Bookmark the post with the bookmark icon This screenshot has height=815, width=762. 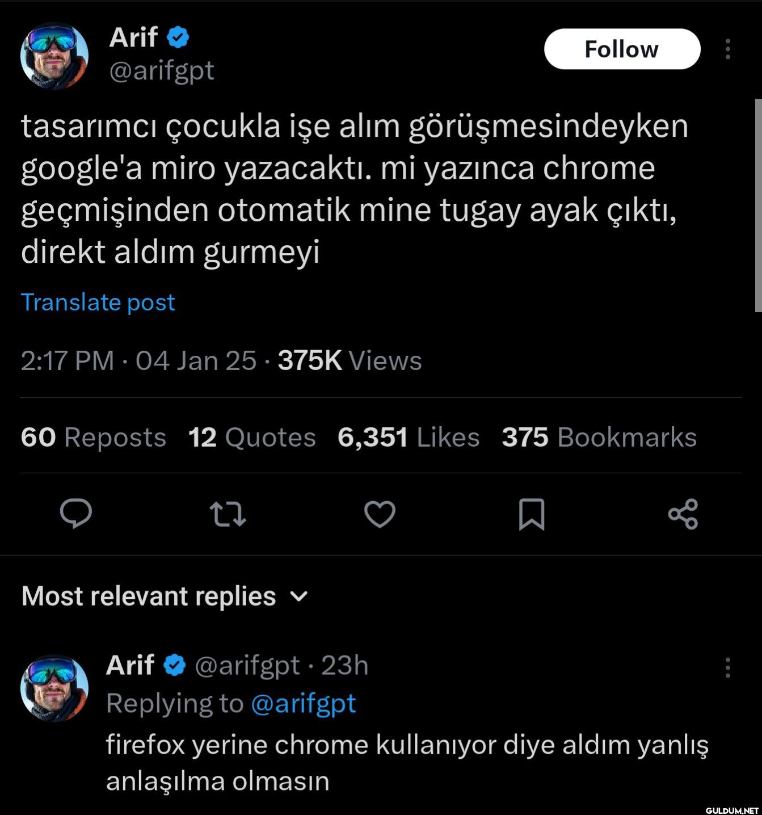pos(532,514)
